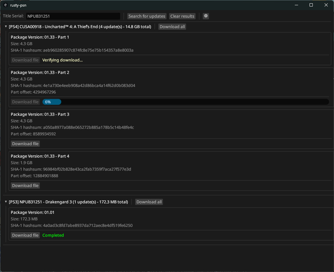Download all Uncharted 4 updates
The image size is (334, 272).
[x=172, y=27]
